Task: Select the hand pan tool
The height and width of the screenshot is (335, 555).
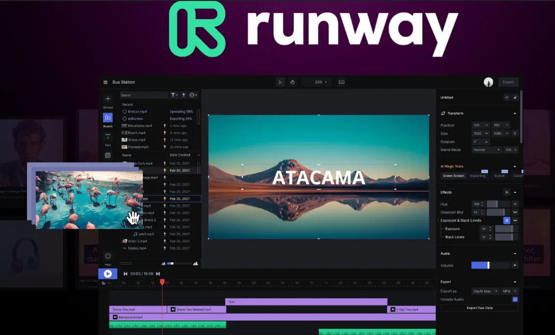Action: tap(292, 82)
